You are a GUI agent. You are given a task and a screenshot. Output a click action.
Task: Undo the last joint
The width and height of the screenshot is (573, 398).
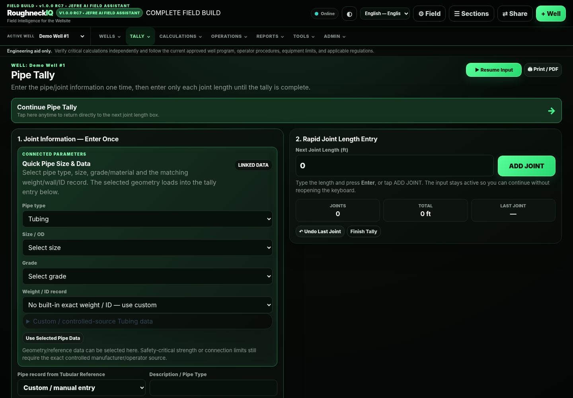click(320, 232)
